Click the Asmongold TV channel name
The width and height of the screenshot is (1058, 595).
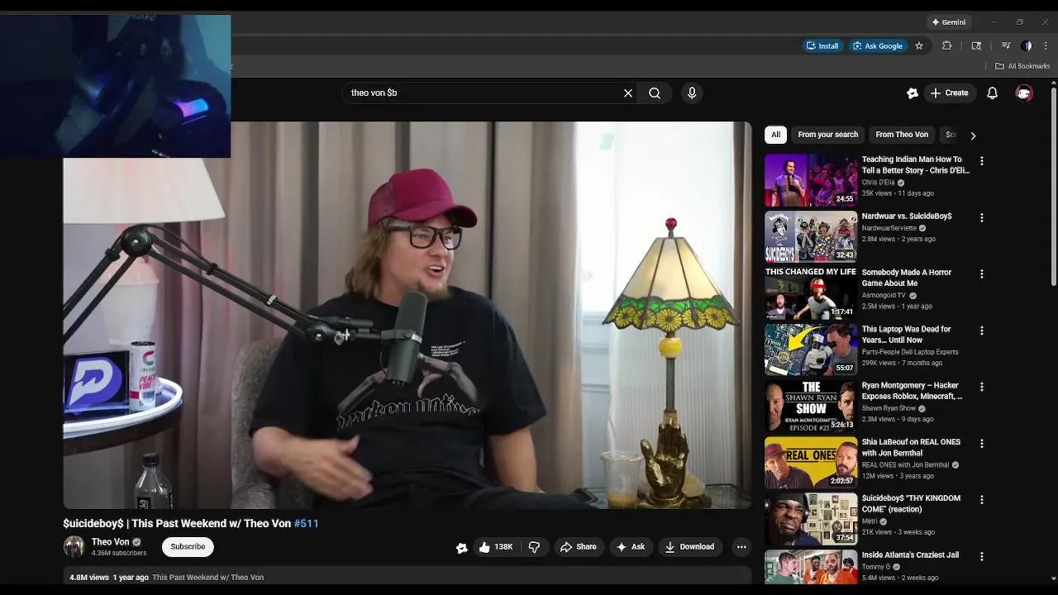click(884, 296)
